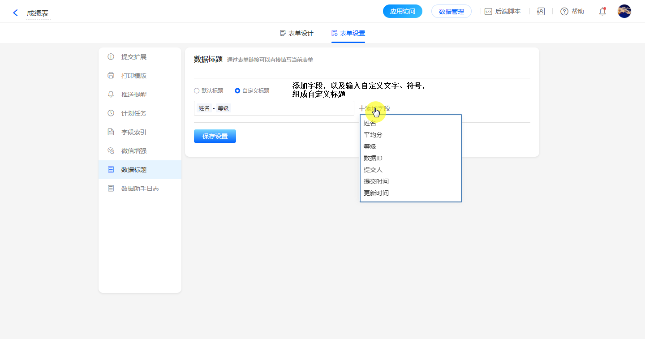Viewport: 645px width, 339px height.
Task: Choose 数据ID from the field dropdown
Action: [x=373, y=158]
